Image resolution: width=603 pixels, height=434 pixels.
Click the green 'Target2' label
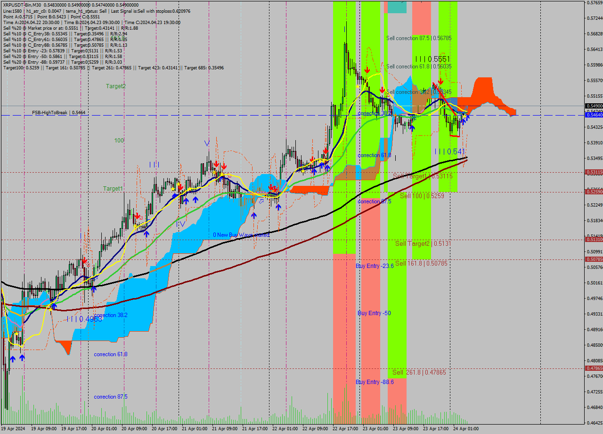(116, 86)
